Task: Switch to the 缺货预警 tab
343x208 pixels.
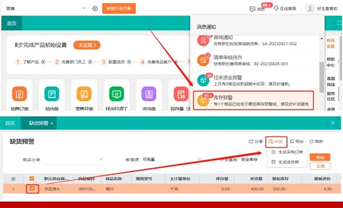Action: [x=39, y=123]
